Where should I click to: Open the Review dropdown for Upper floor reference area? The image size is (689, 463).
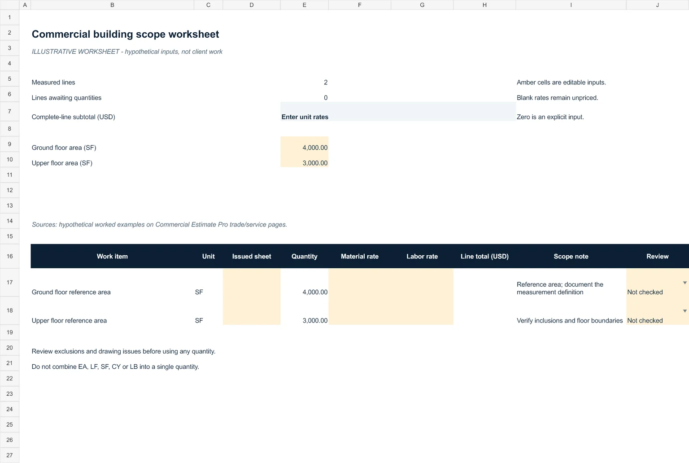click(x=685, y=311)
